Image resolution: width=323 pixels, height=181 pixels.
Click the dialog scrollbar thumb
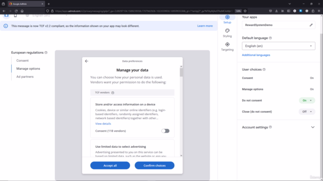click(181, 72)
